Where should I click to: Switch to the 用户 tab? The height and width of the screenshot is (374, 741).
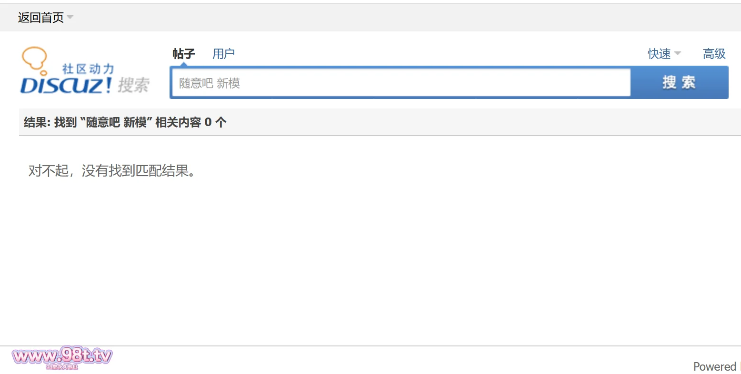click(x=223, y=54)
